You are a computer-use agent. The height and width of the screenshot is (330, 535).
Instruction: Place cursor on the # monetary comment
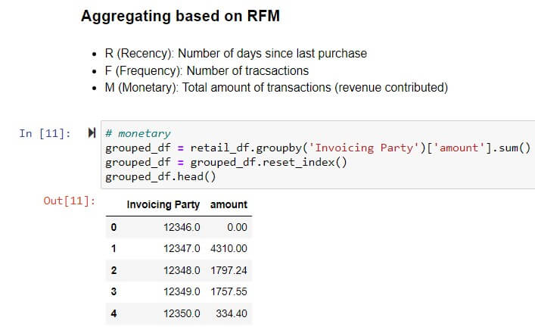click(138, 133)
